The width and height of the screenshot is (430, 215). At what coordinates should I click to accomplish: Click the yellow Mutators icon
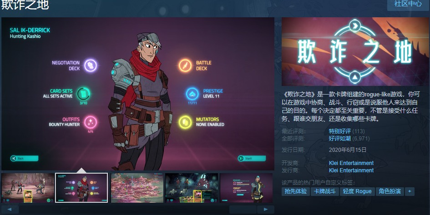click(185, 122)
